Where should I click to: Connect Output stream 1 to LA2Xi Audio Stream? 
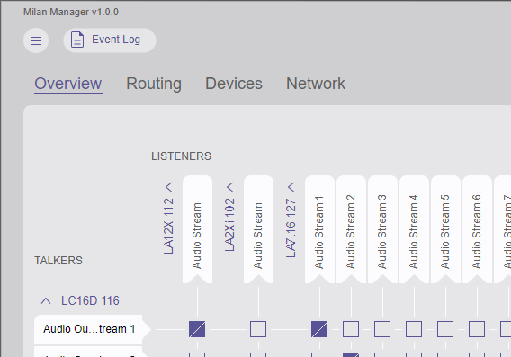258,329
